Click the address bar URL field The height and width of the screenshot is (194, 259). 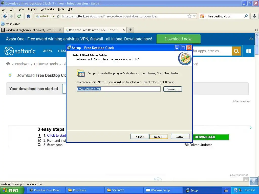pyautogui.click(x=124, y=16)
